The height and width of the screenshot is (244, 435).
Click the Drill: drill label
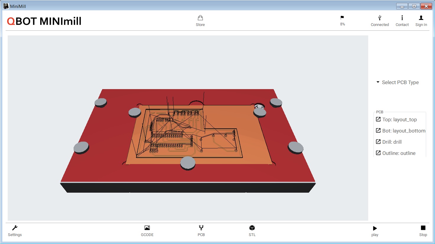392,142
